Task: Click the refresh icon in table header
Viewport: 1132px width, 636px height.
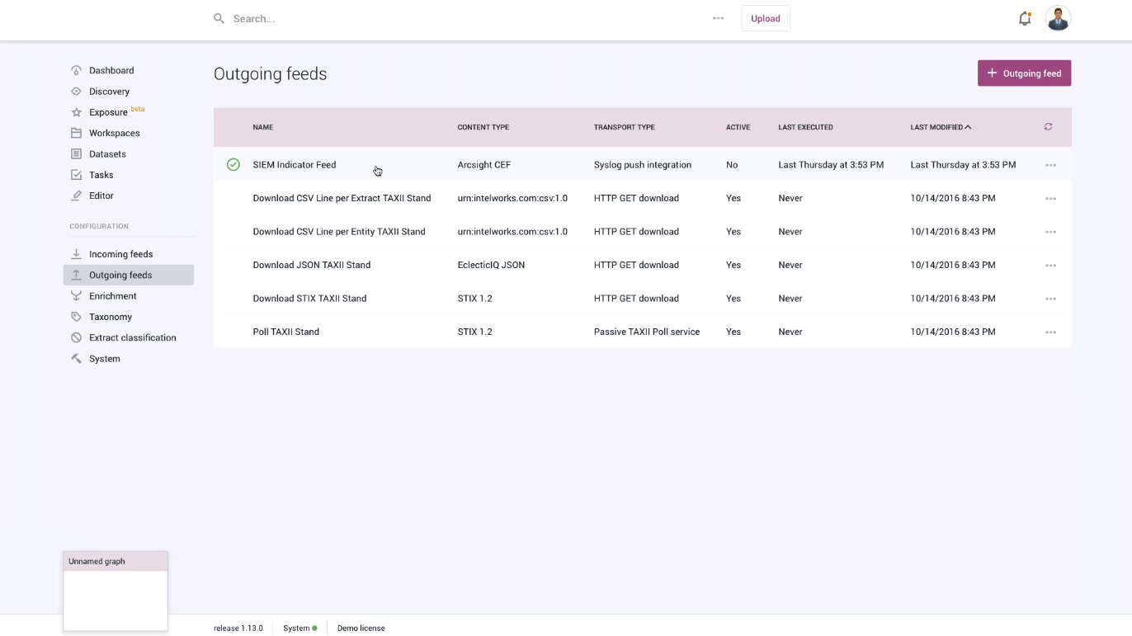Action: (x=1048, y=127)
